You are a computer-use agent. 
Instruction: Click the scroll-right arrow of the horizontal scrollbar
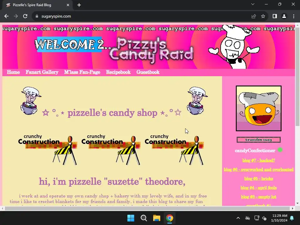pyautogui.click(x=293, y=208)
